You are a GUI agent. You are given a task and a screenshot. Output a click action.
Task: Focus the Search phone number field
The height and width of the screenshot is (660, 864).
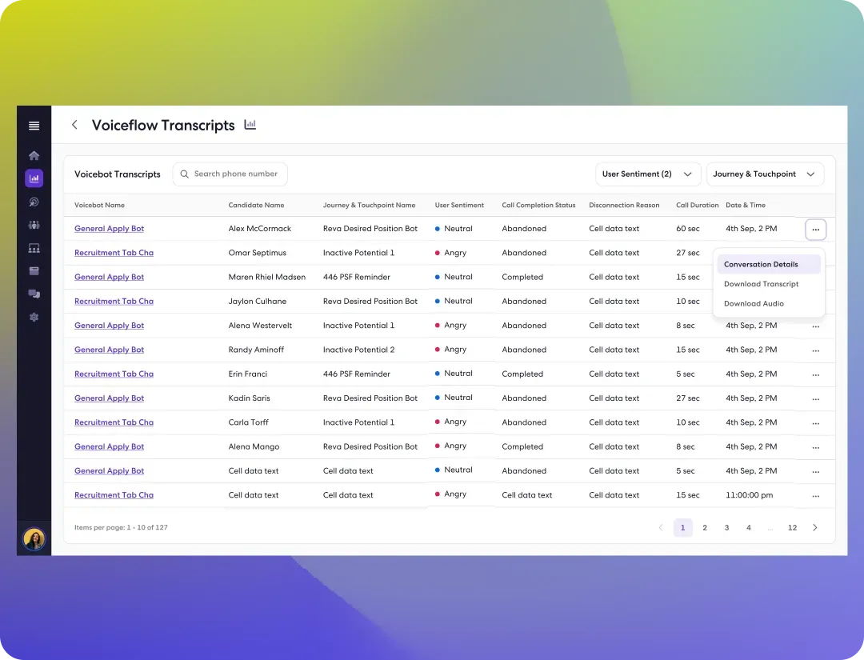pos(230,174)
